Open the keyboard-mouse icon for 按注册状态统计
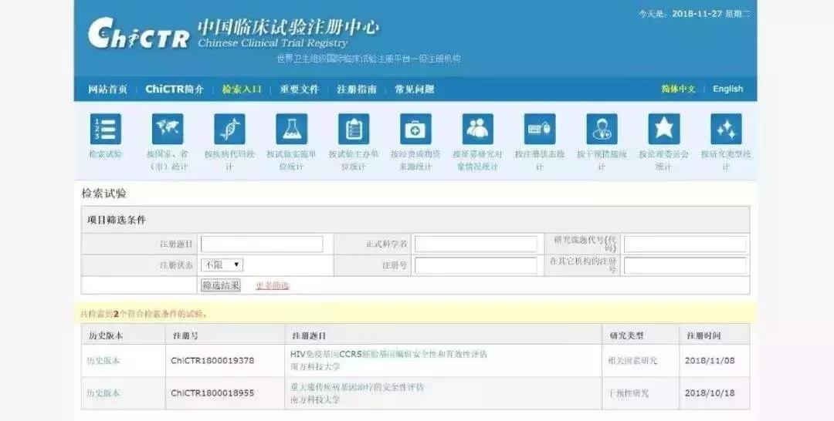Viewport: 834px width, 421px height. [540, 129]
